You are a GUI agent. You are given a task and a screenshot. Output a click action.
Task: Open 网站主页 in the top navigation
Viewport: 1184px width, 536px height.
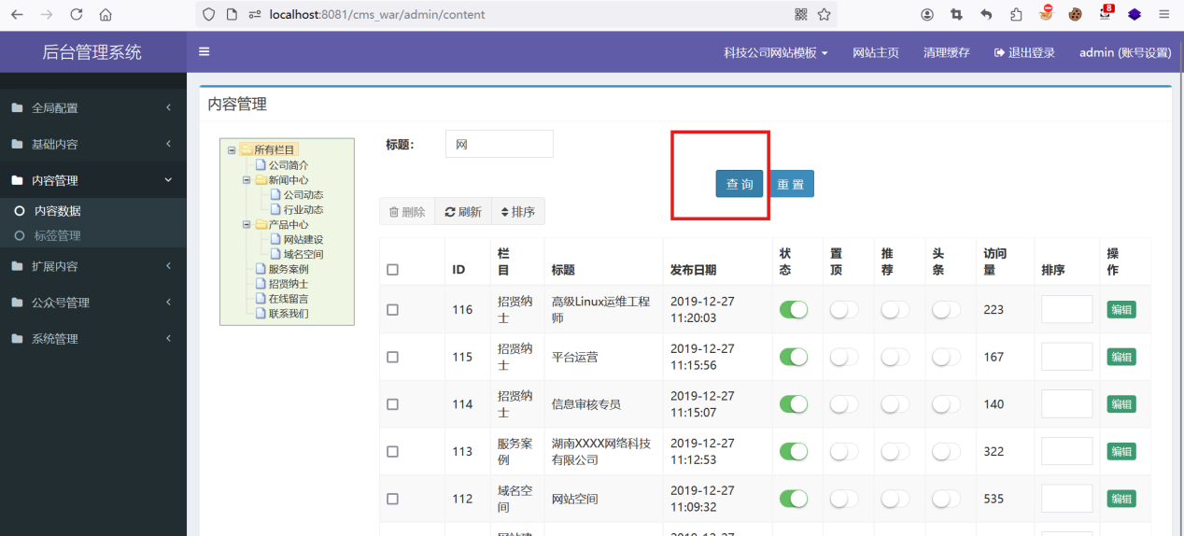pos(876,52)
